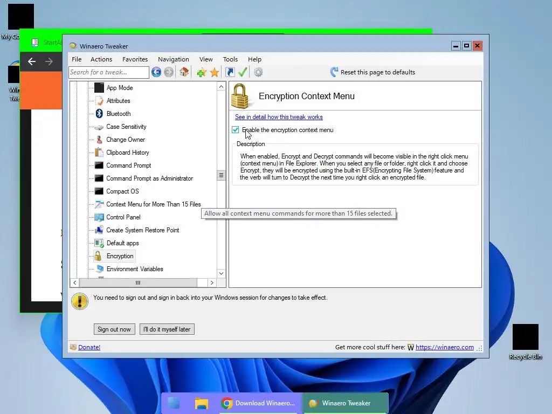552x414 pixels.
Task: Open the Favorites menu
Action: point(135,59)
